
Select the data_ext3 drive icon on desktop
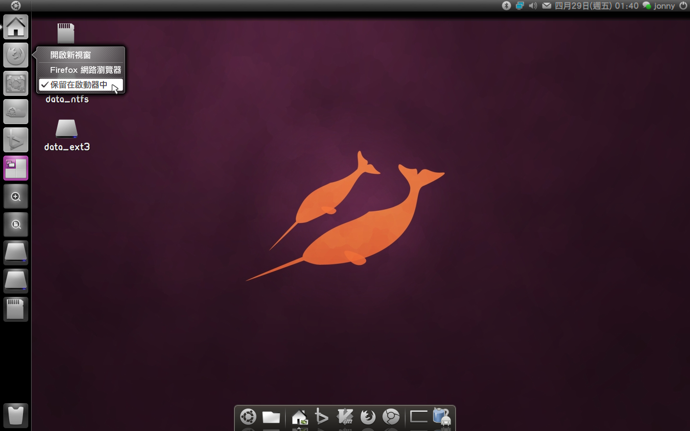coord(66,128)
